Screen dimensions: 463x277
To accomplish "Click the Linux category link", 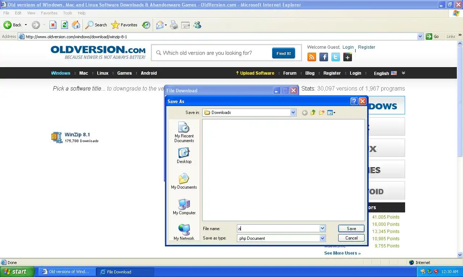I will click(x=103, y=73).
